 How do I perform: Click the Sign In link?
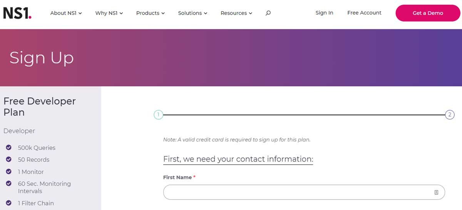[324, 13]
